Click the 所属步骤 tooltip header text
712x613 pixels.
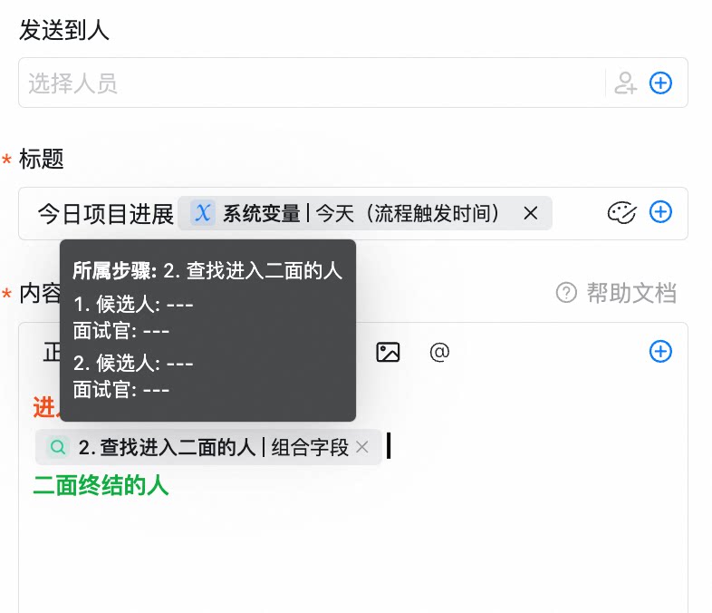click(207, 271)
